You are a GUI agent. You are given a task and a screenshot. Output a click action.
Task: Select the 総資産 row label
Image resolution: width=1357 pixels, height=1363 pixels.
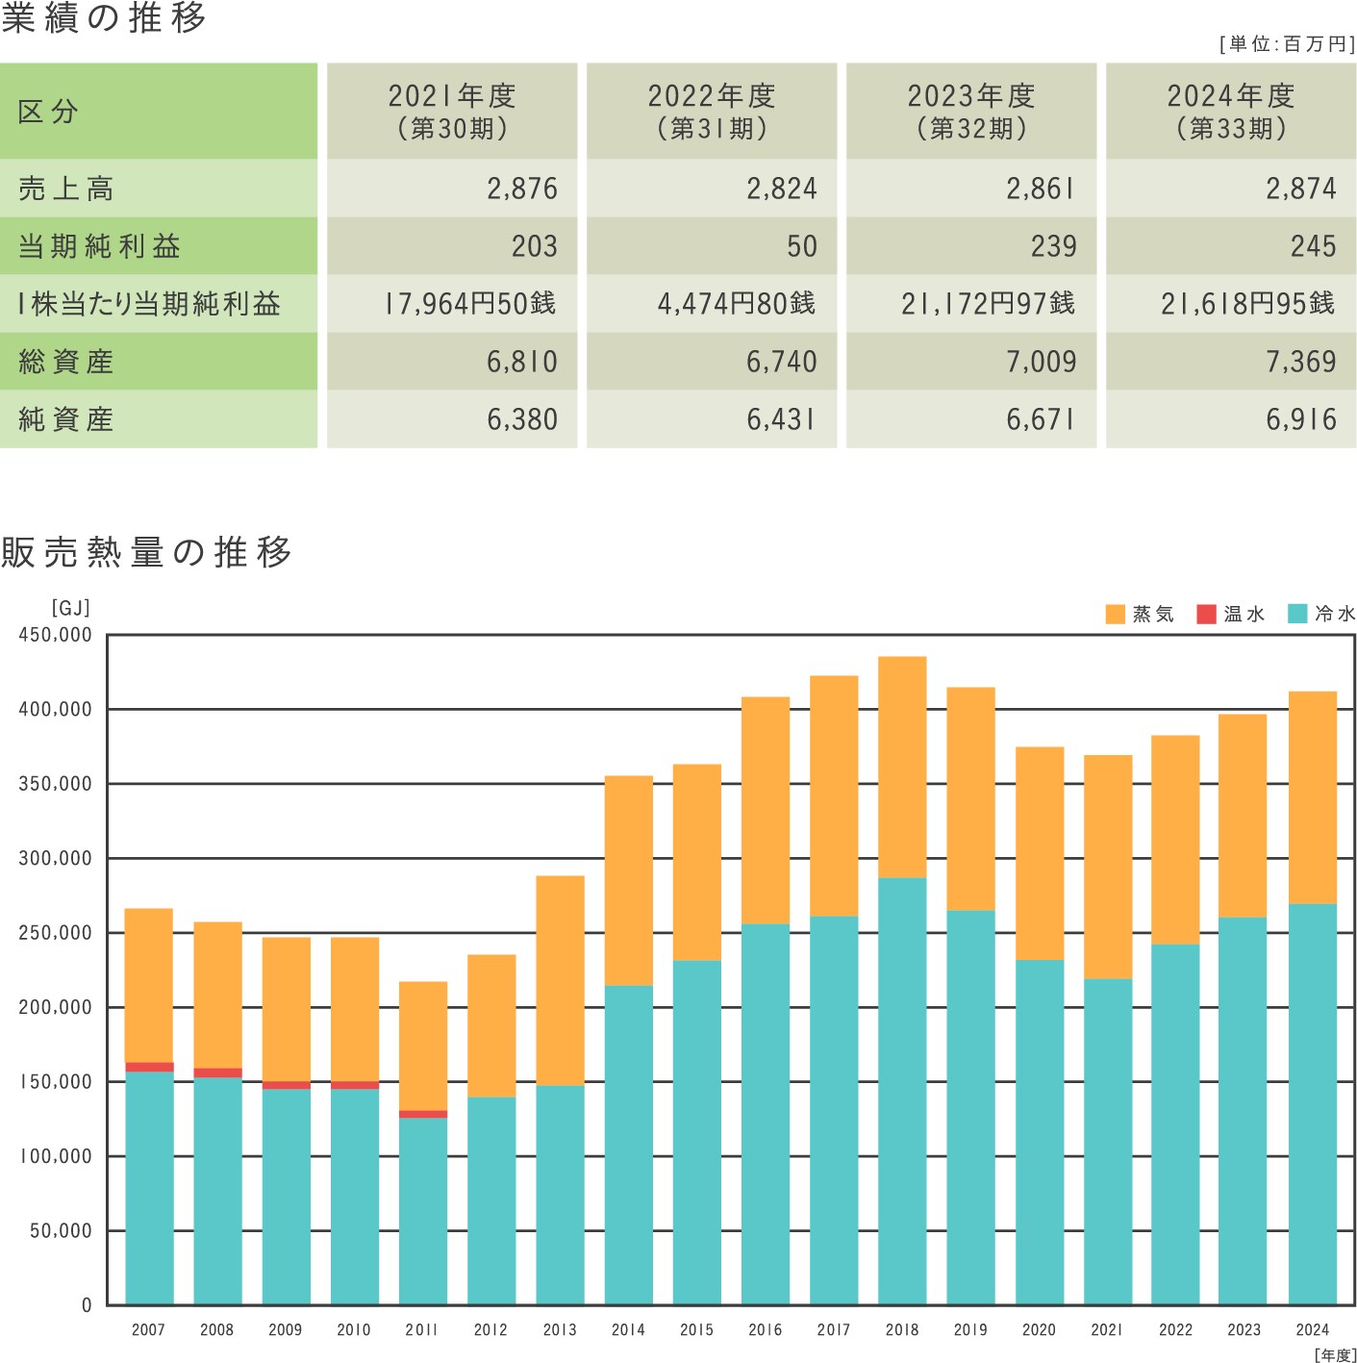pos(65,362)
